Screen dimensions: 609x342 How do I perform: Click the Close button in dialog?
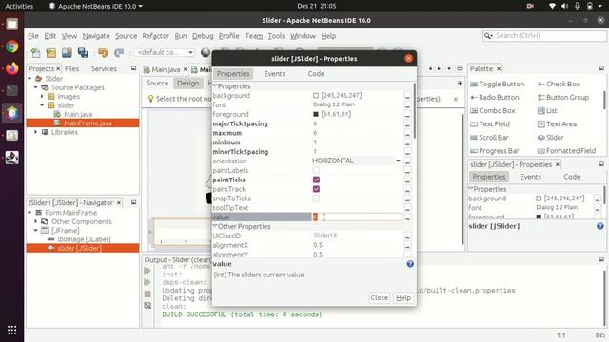(x=379, y=297)
